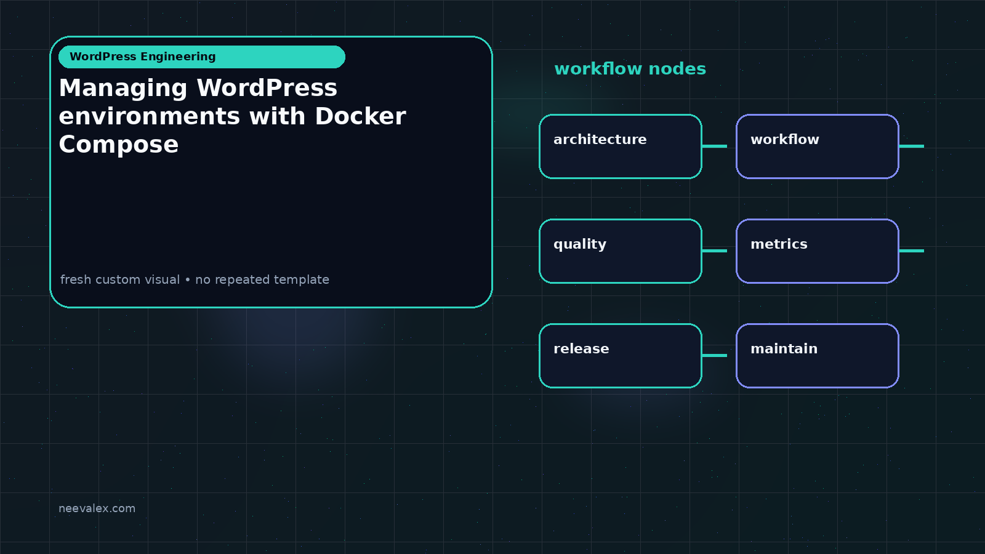Click the 'workflow nodes' heading
Viewport: 985px width, 554px height.
coord(630,69)
